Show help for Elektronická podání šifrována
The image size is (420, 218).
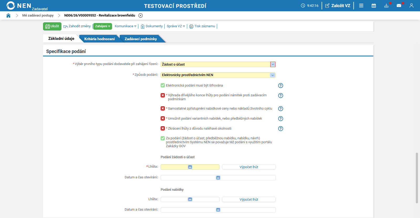click(x=281, y=86)
